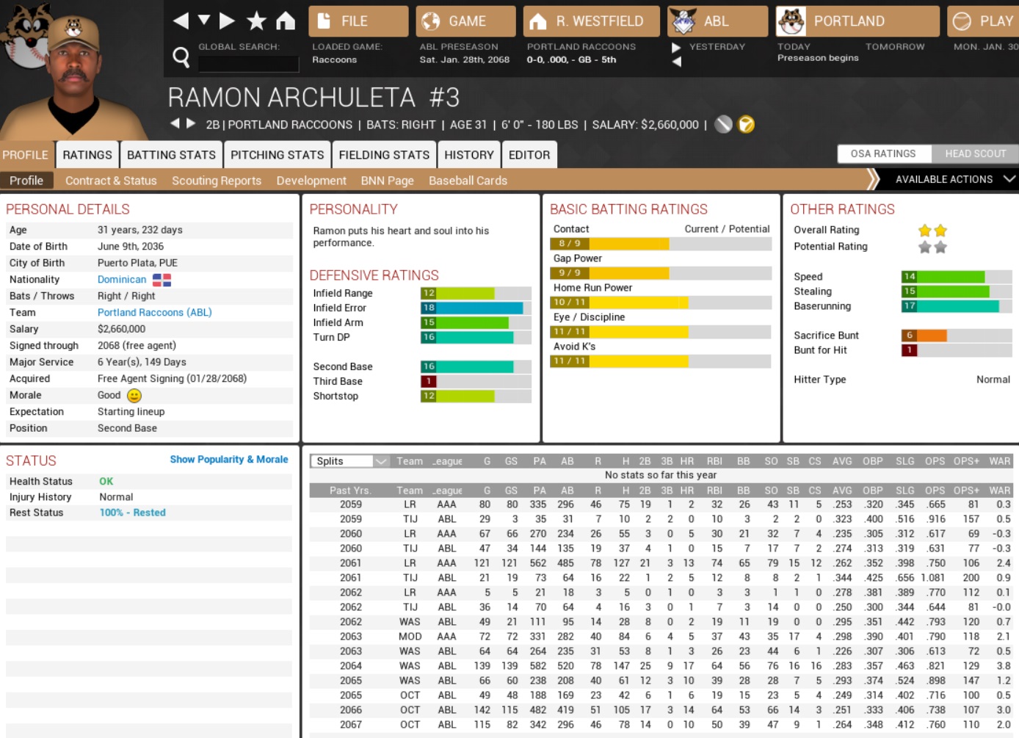This screenshot has height=738, width=1019.
Task: Open the Dominican nationality link
Action: [122, 280]
